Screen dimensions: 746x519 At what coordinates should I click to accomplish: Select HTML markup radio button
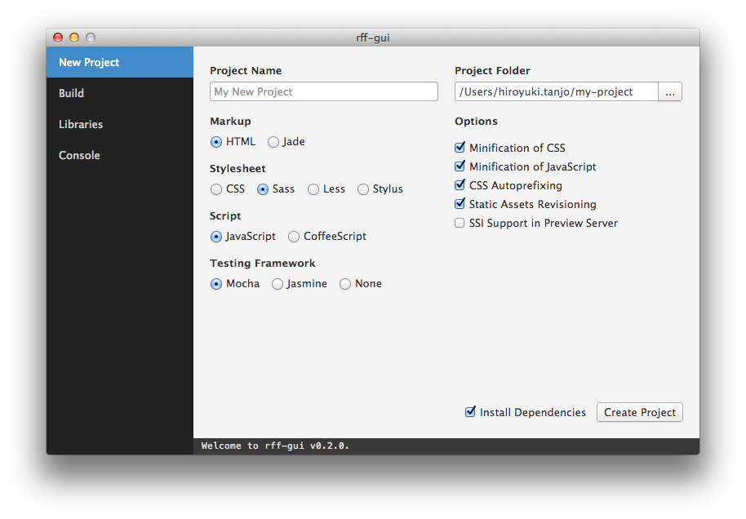(216, 142)
